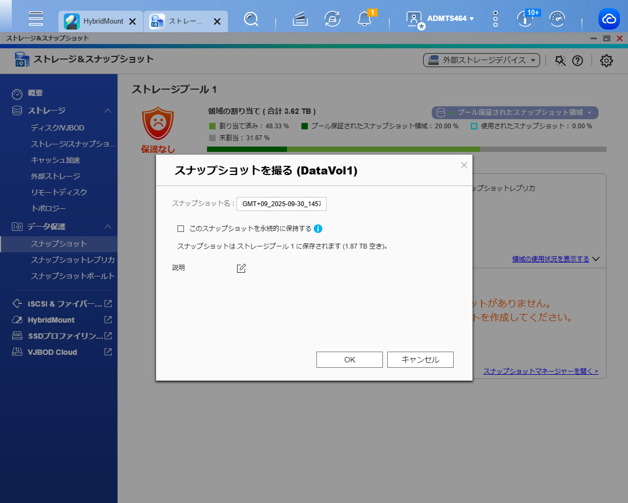Collapse the ストレージ sidebar section
Viewport: 628px width, 503px height.
108,111
